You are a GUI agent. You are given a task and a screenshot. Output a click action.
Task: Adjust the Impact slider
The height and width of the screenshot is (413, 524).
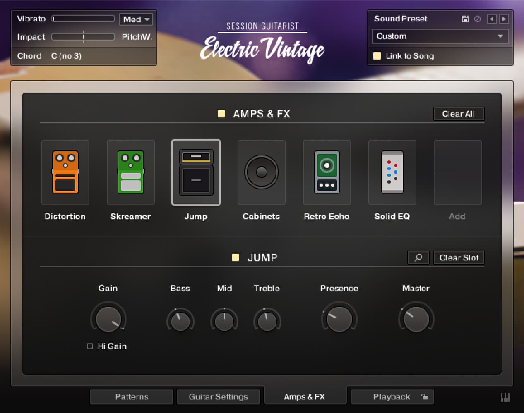[x=83, y=36]
